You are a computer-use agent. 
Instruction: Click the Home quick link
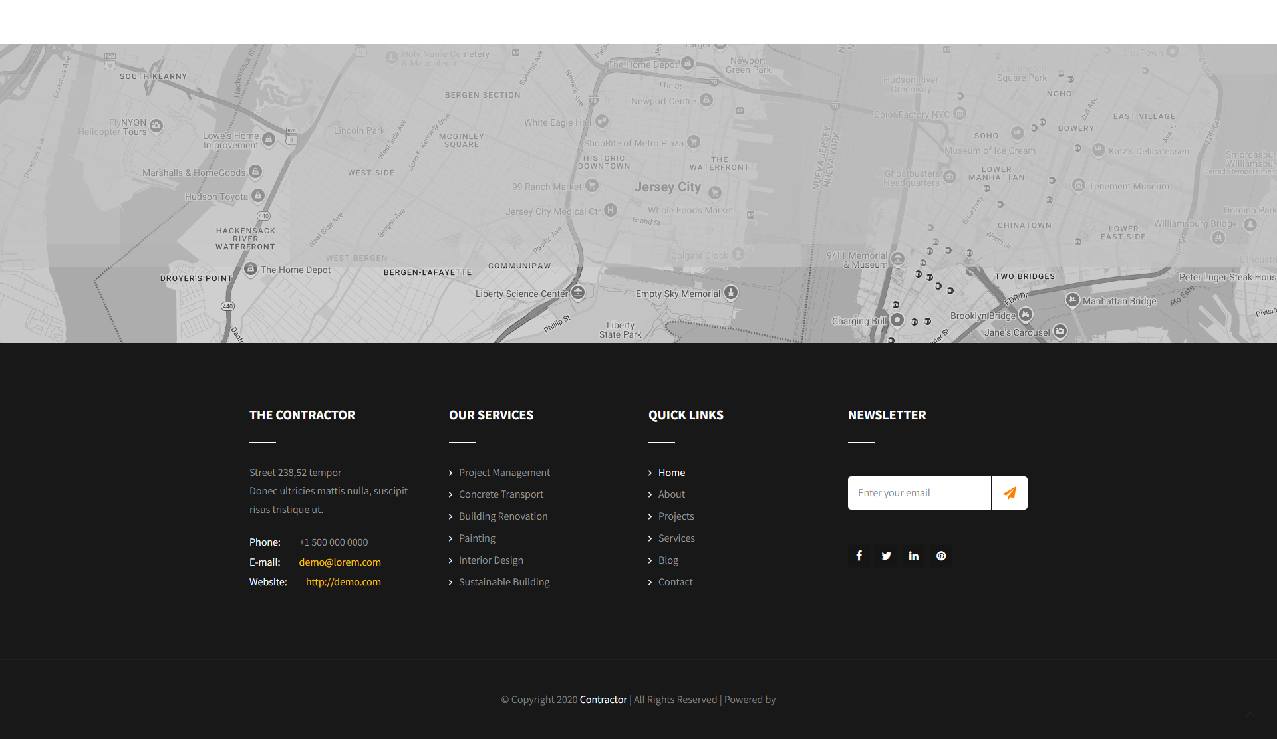tap(670, 471)
